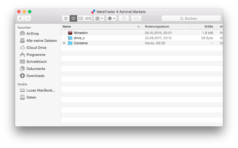Open the arrange items dropdown
238x148 pixels.
(x=99, y=18)
